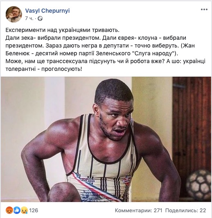Screen dimensions: 212x218
Task: Click the globe public audience icon
Action: tap(40, 18)
